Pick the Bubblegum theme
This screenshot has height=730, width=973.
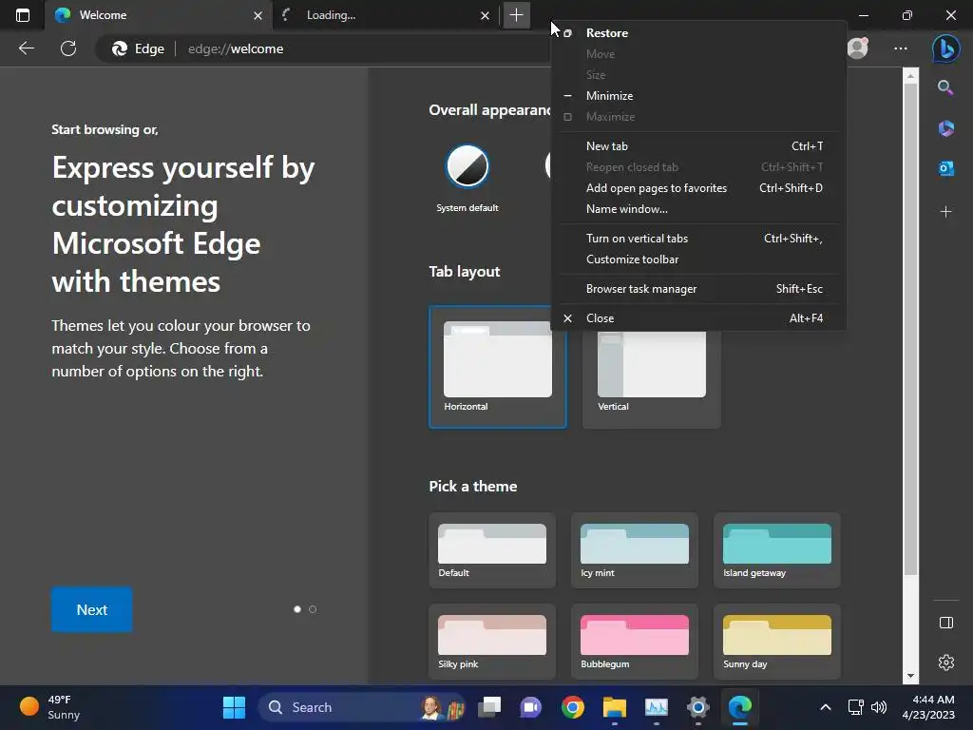point(634,642)
